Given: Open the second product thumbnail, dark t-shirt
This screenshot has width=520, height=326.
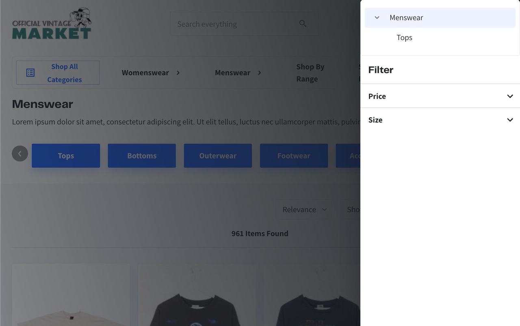Looking at the screenshot, I should coord(197,295).
